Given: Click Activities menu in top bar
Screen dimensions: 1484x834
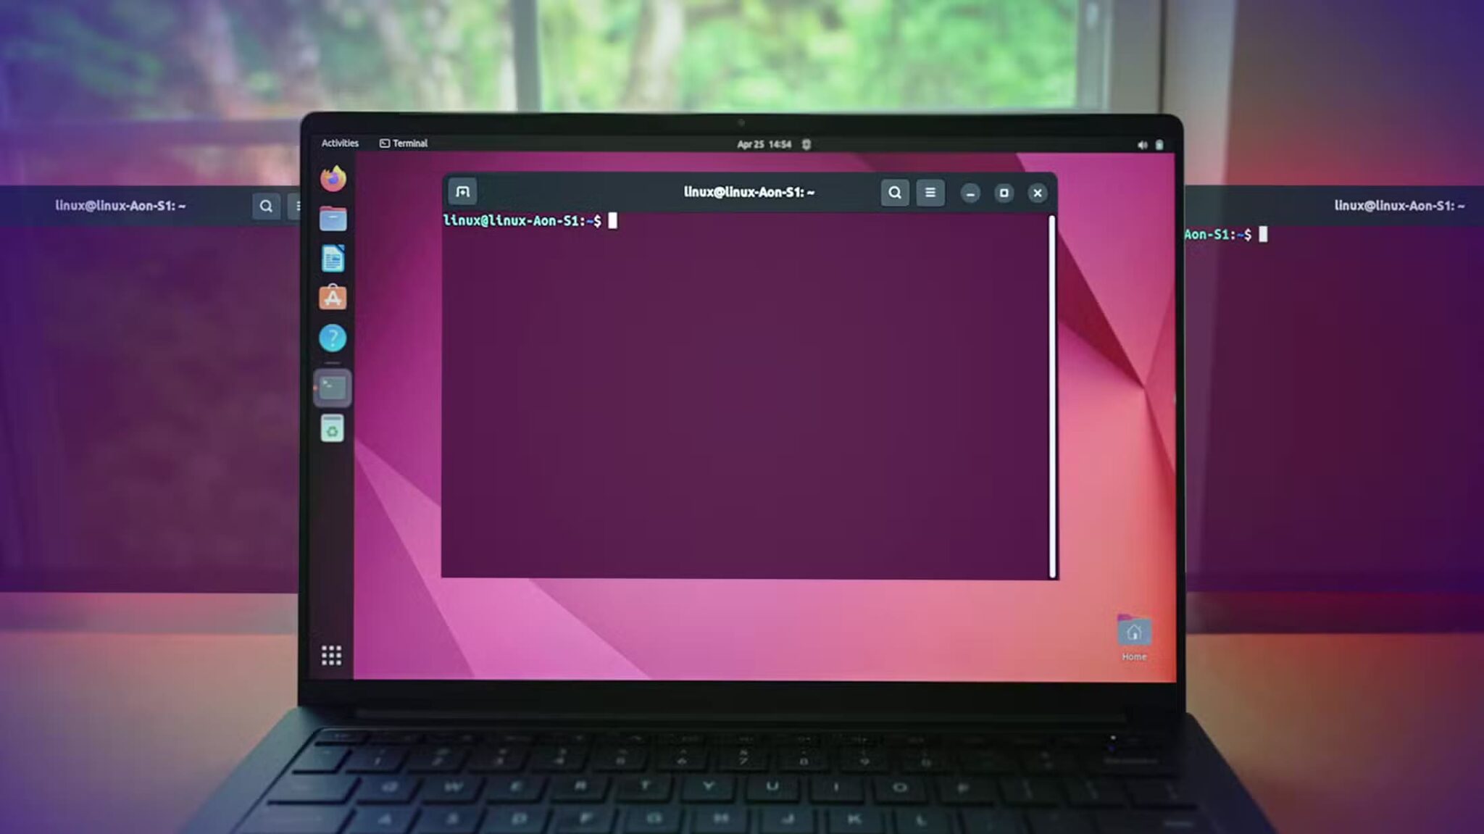Looking at the screenshot, I should pos(341,143).
